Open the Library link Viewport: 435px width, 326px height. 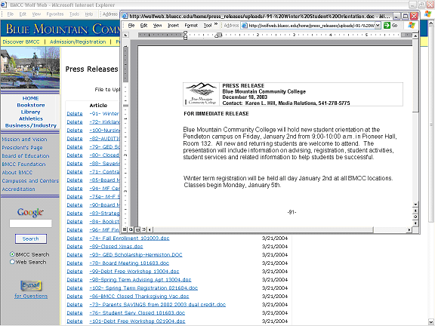pyautogui.click(x=30, y=112)
